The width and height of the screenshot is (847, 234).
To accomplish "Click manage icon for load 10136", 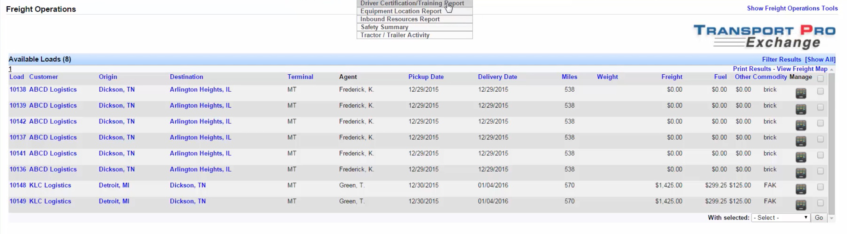I will [x=801, y=173].
